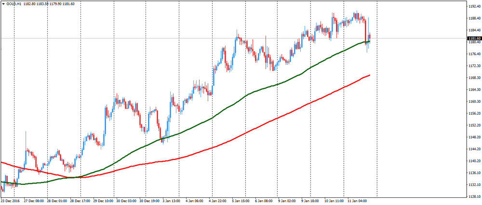The width and height of the screenshot is (482, 205).
Task: Click the 4 Jan 22:00 time label
Action: click(x=218, y=202)
